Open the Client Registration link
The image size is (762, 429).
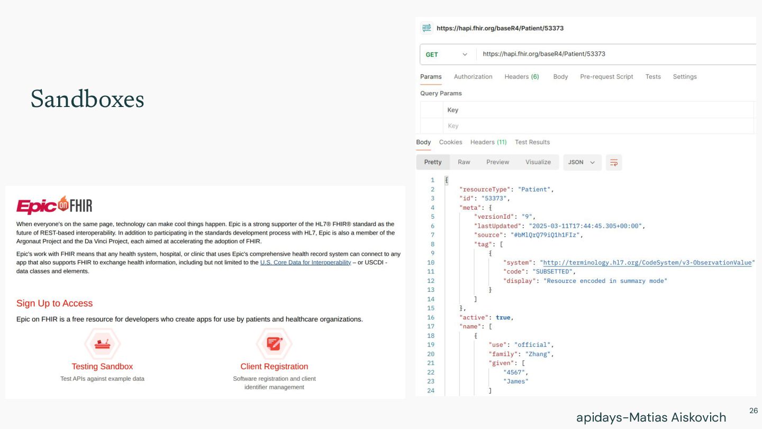tap(274, 367)
